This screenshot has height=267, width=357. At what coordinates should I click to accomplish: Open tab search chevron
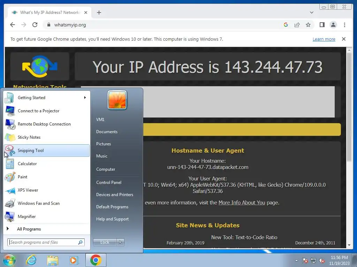click(x=311, y=13)
